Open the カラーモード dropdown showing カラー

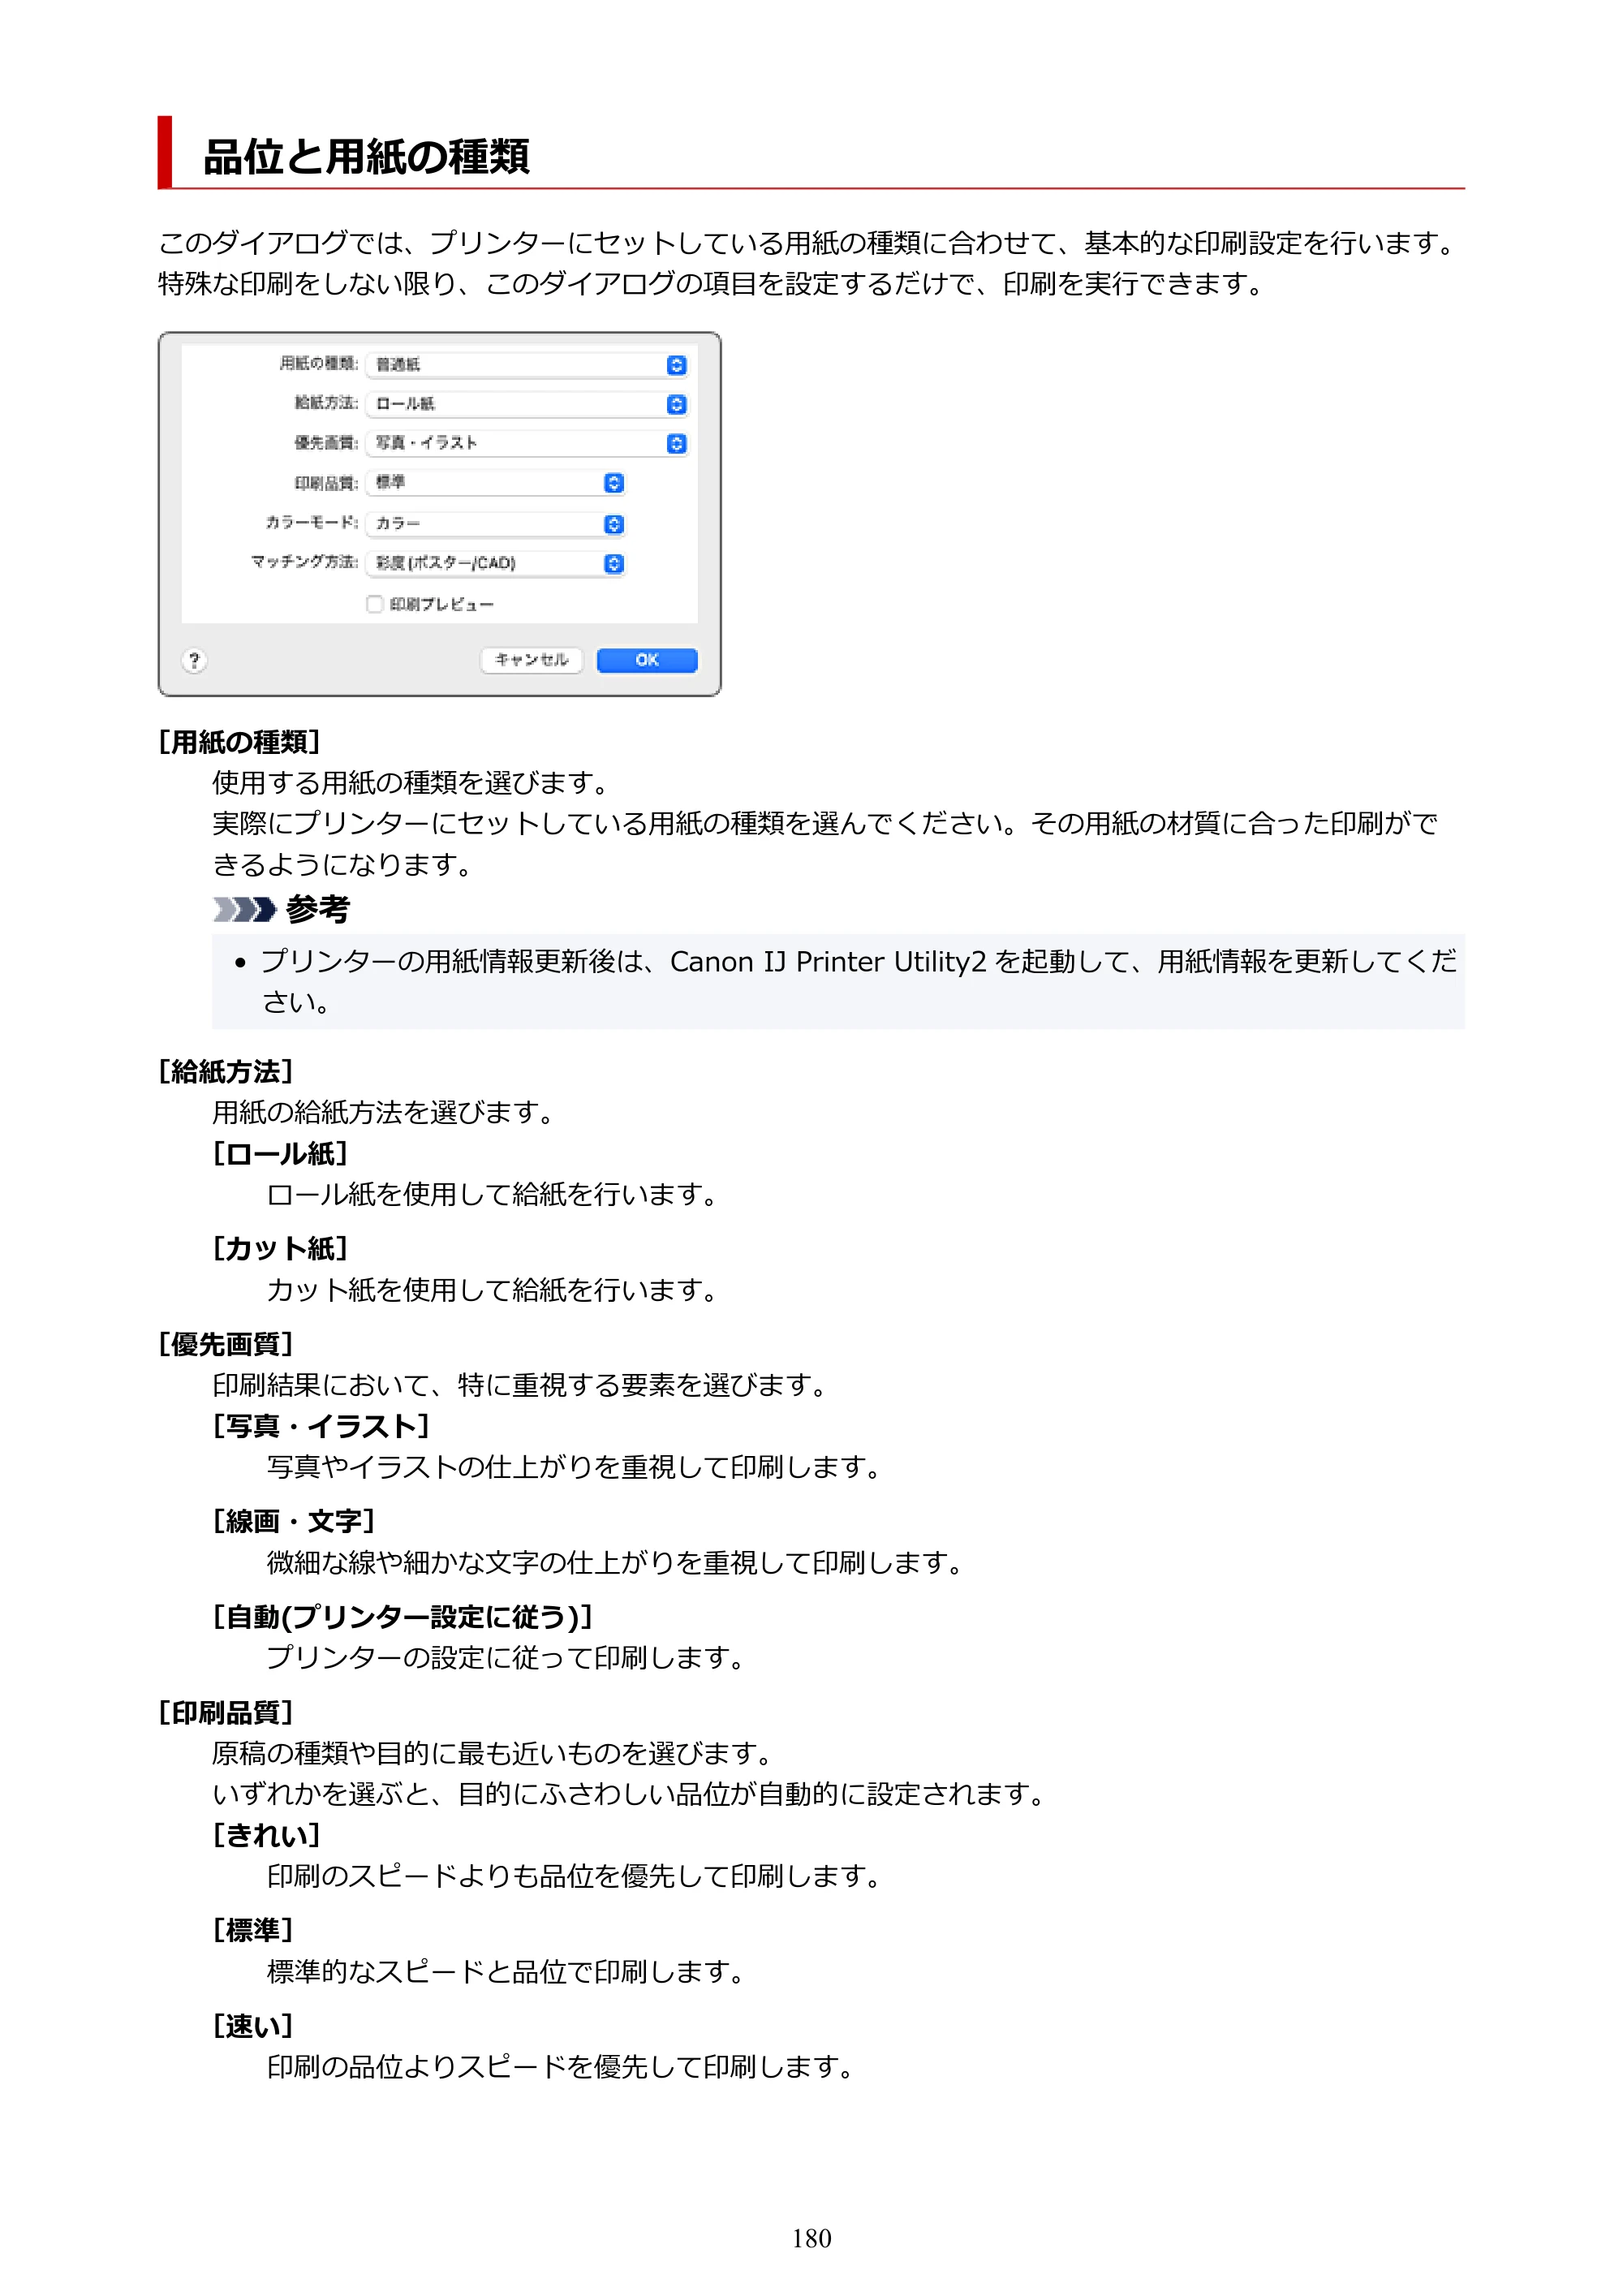pyautogui.click(x=496, y=524)
